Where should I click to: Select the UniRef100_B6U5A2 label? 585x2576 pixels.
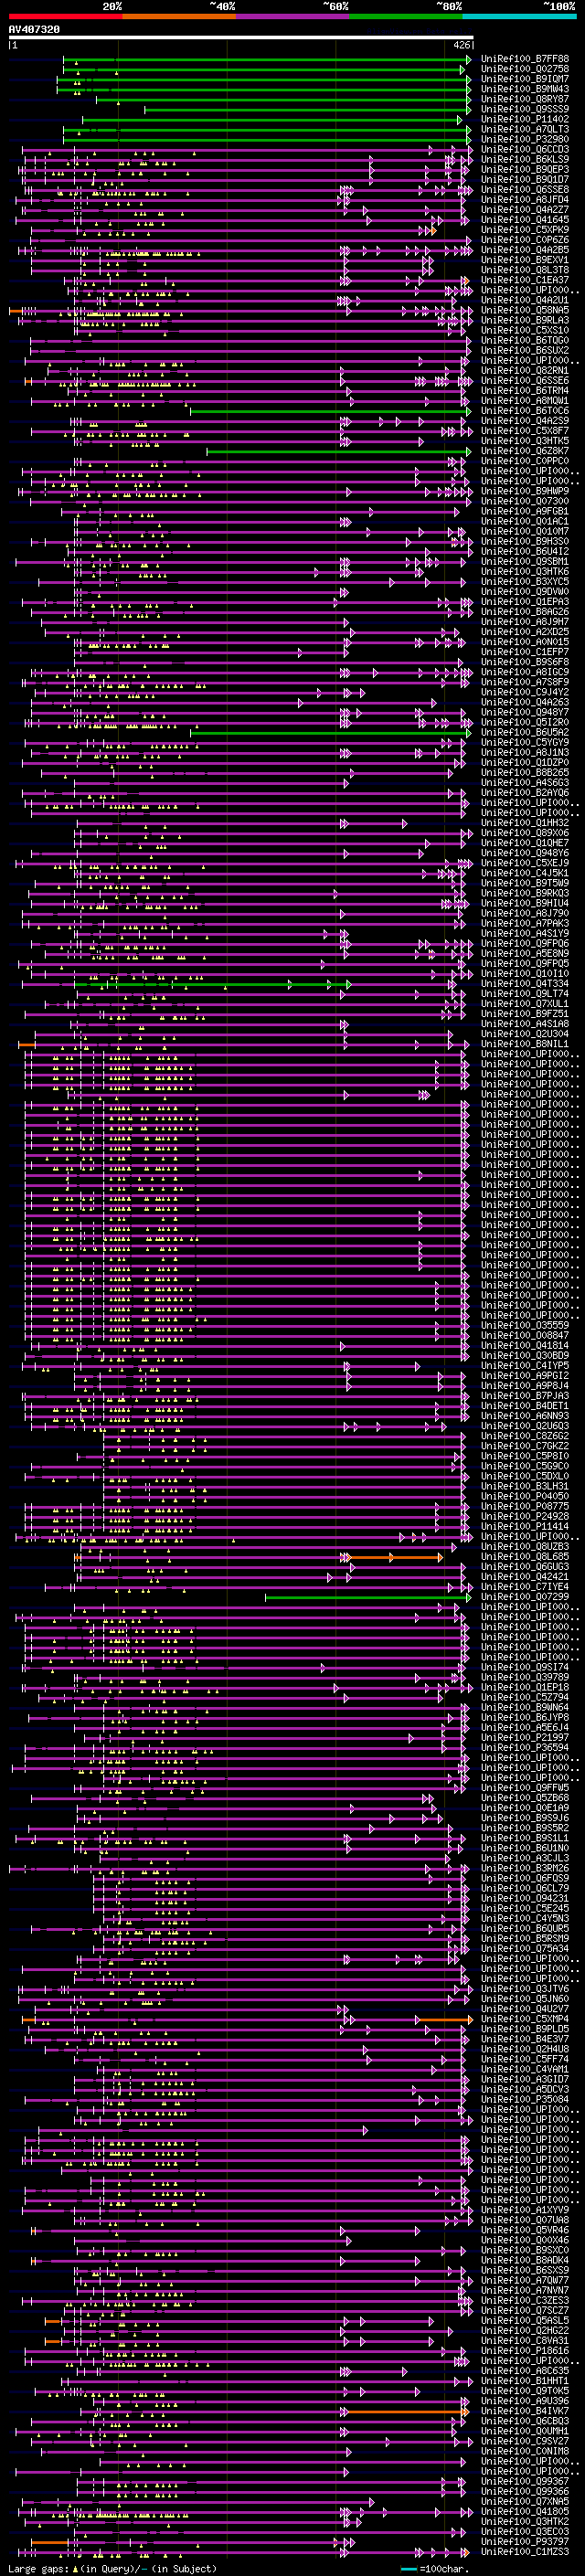[x=525, y=731]
